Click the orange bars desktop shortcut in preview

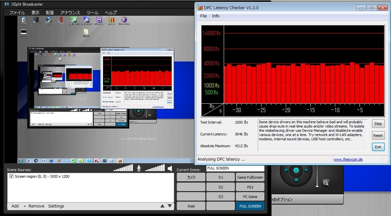pos(111,21)
